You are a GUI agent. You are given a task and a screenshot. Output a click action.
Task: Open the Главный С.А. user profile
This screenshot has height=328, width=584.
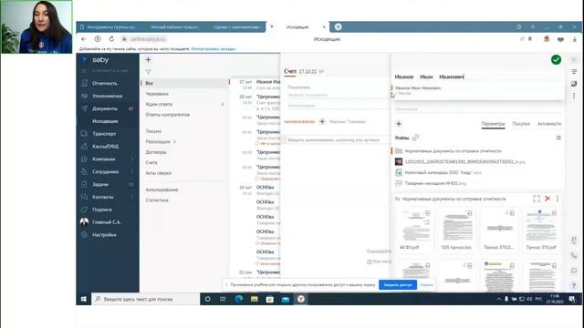click(106, 222)
